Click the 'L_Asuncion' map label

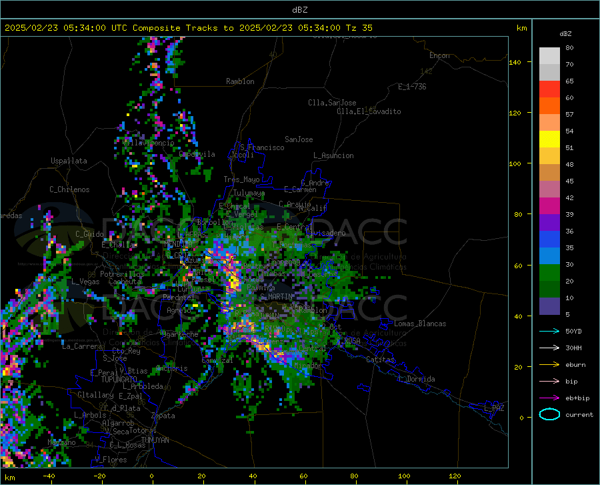pyautogui.click(x=333, y=155)
